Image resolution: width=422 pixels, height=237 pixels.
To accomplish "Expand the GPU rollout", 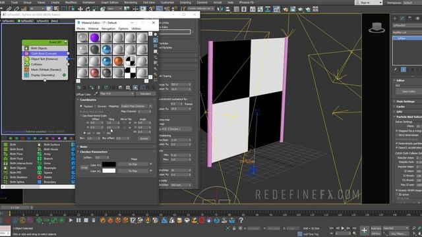I will click(x=399, y=112).
